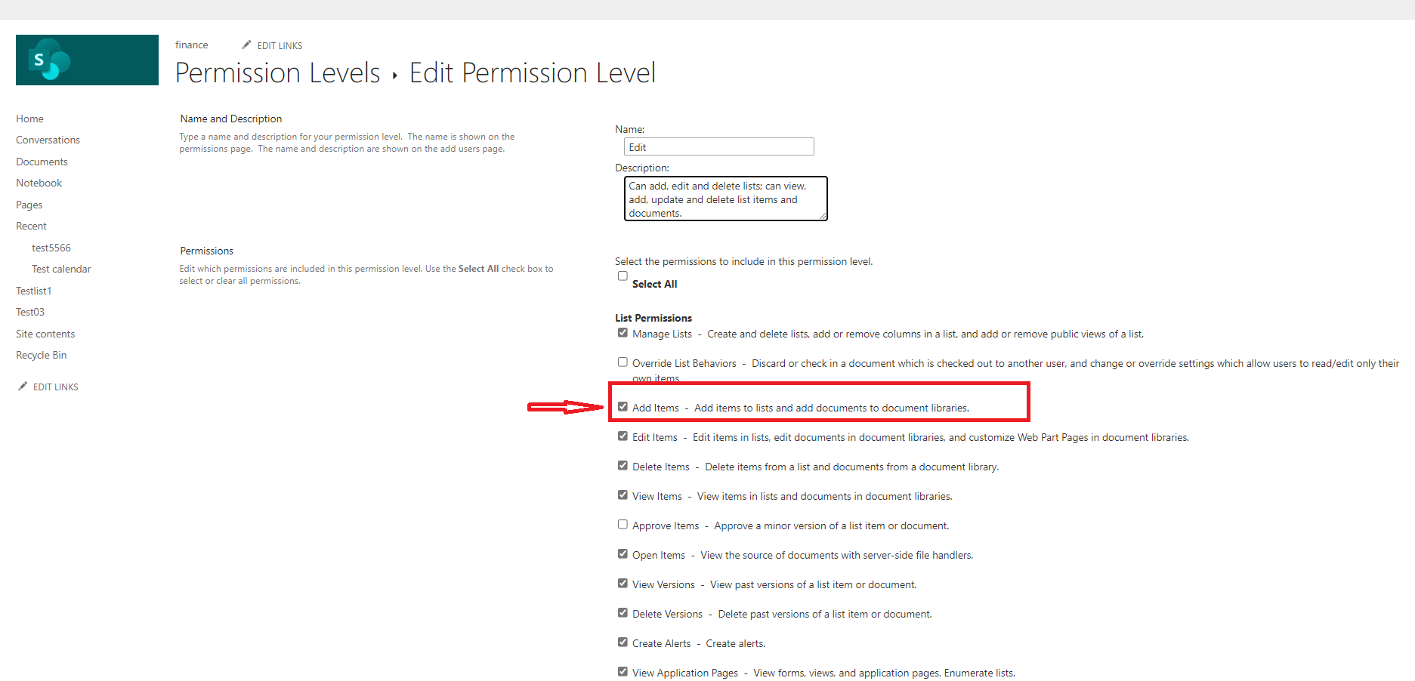Image resolution: width=1415 pixels, height=681 pixels.
Task: Uncheck the View Application Pages permission
Action: click(x=622, y=671)
